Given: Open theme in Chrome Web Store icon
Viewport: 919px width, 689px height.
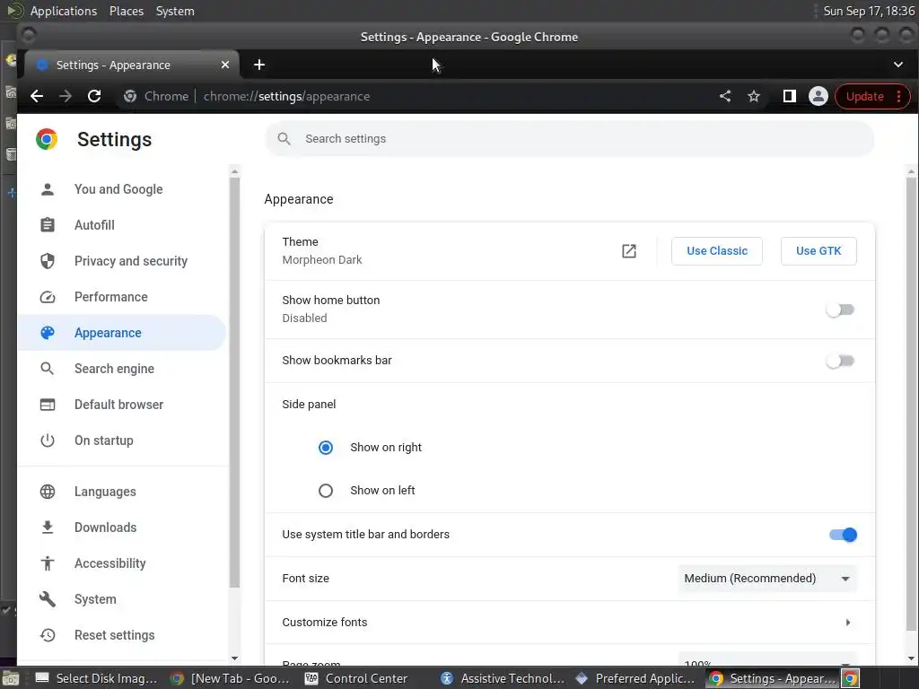Looking at the screenshot, I should tap(629, 251).
